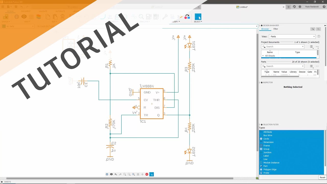Click the info icon in bottom canvas toolbar
Viewport: 327px width, 184px height.
point(107,174)
